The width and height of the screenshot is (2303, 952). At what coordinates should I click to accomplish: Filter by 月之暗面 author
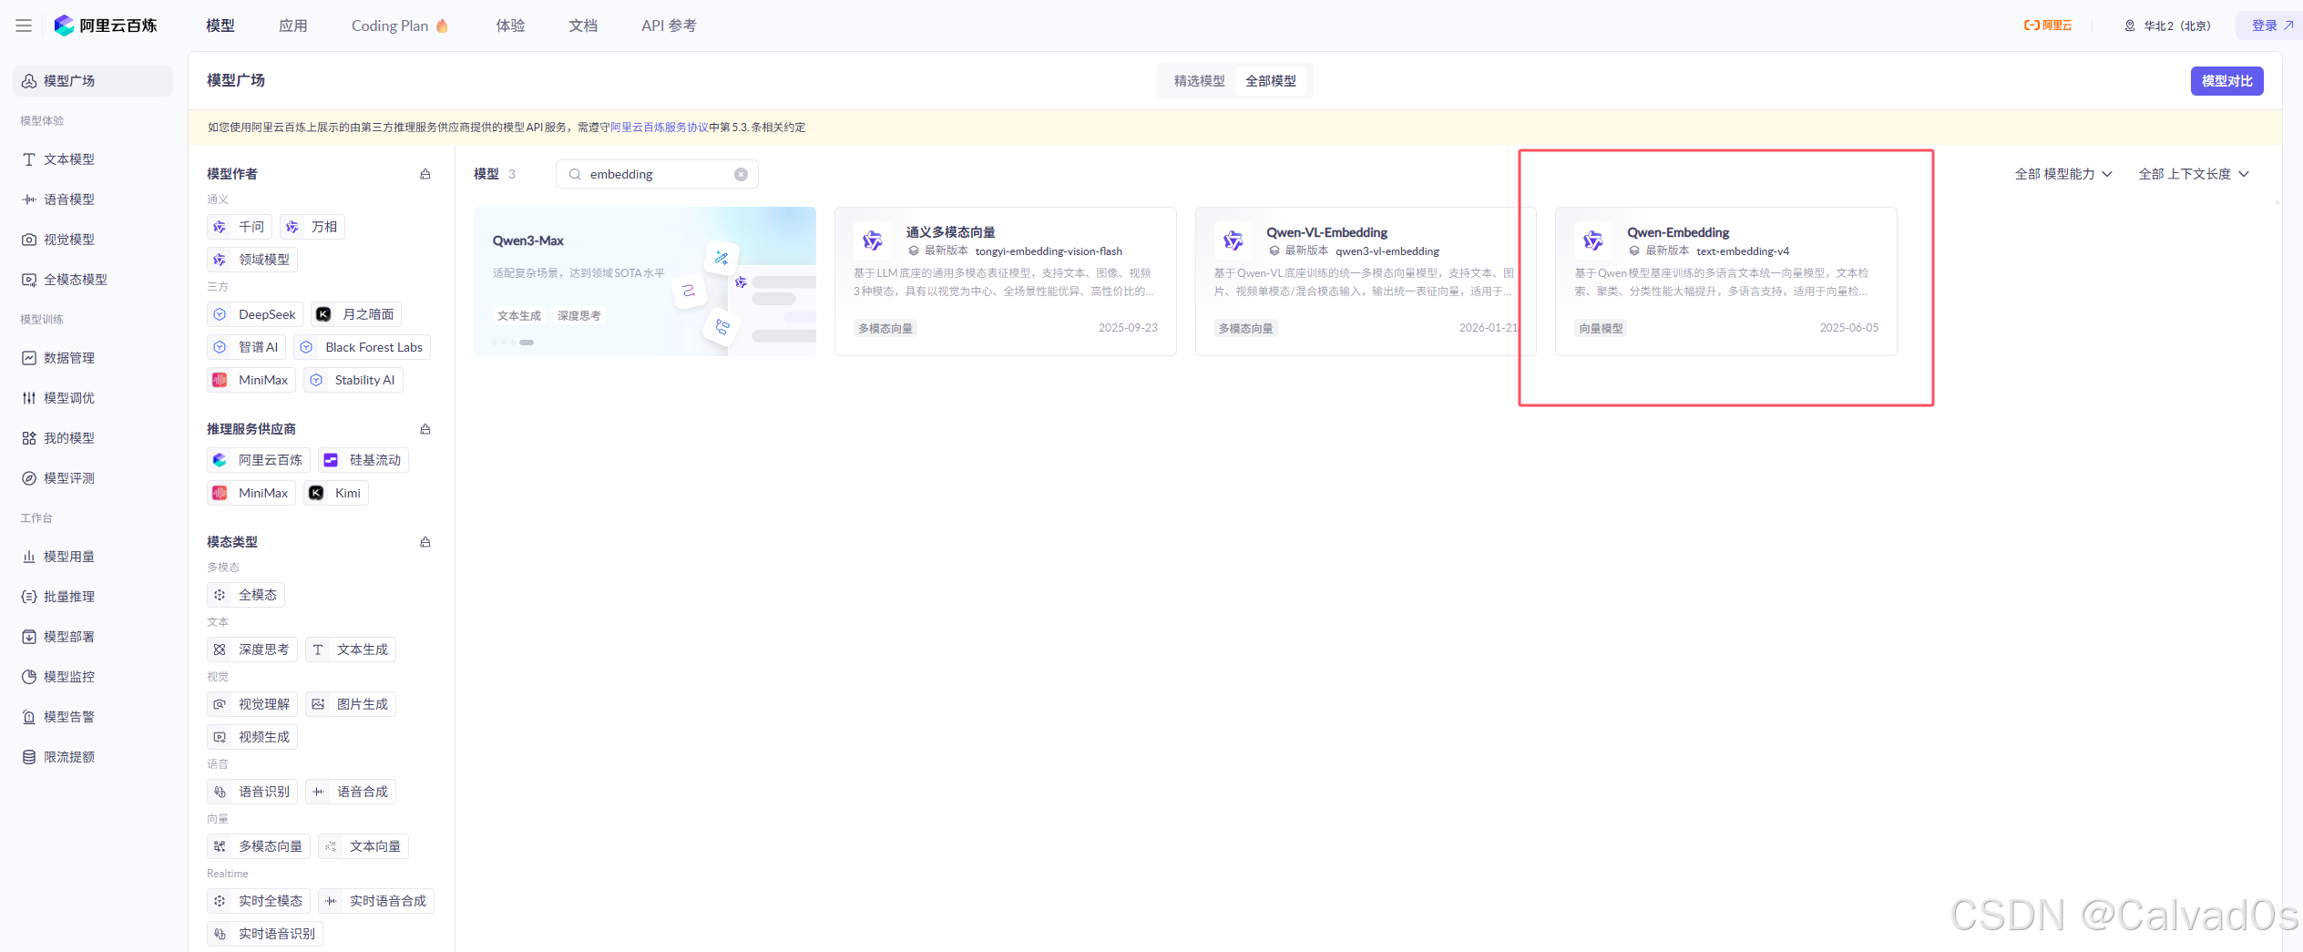(356, 314)
